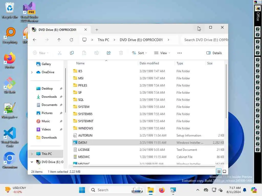Image resolution: width=262 pixels, height=196 pixels.
Task: Click the Cut scissors icon in toolbar
Action: point(59,53)
